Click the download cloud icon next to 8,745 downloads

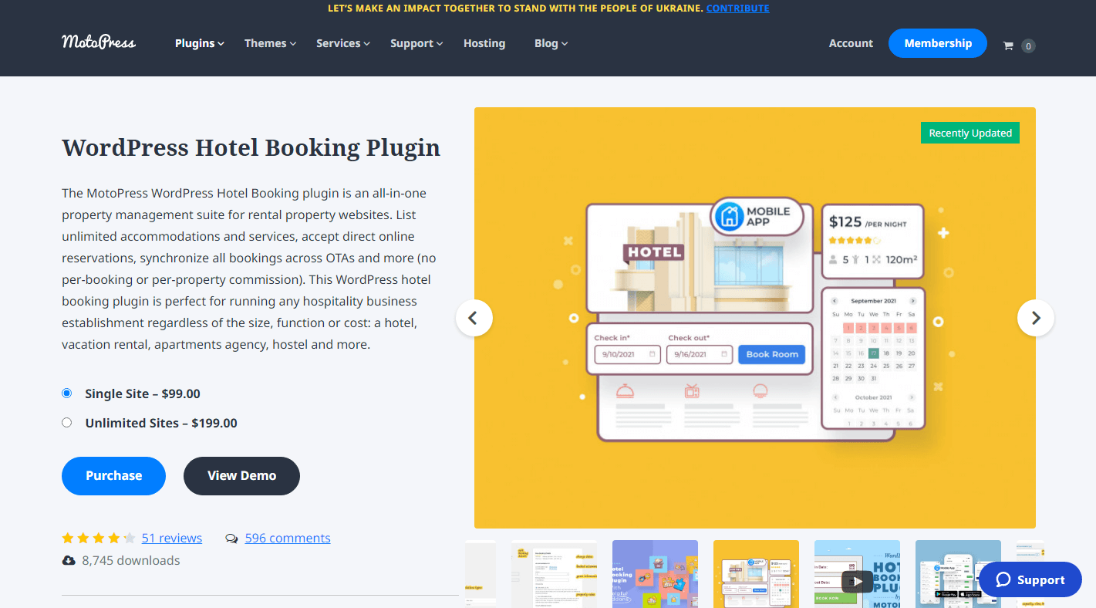[68, 560]
